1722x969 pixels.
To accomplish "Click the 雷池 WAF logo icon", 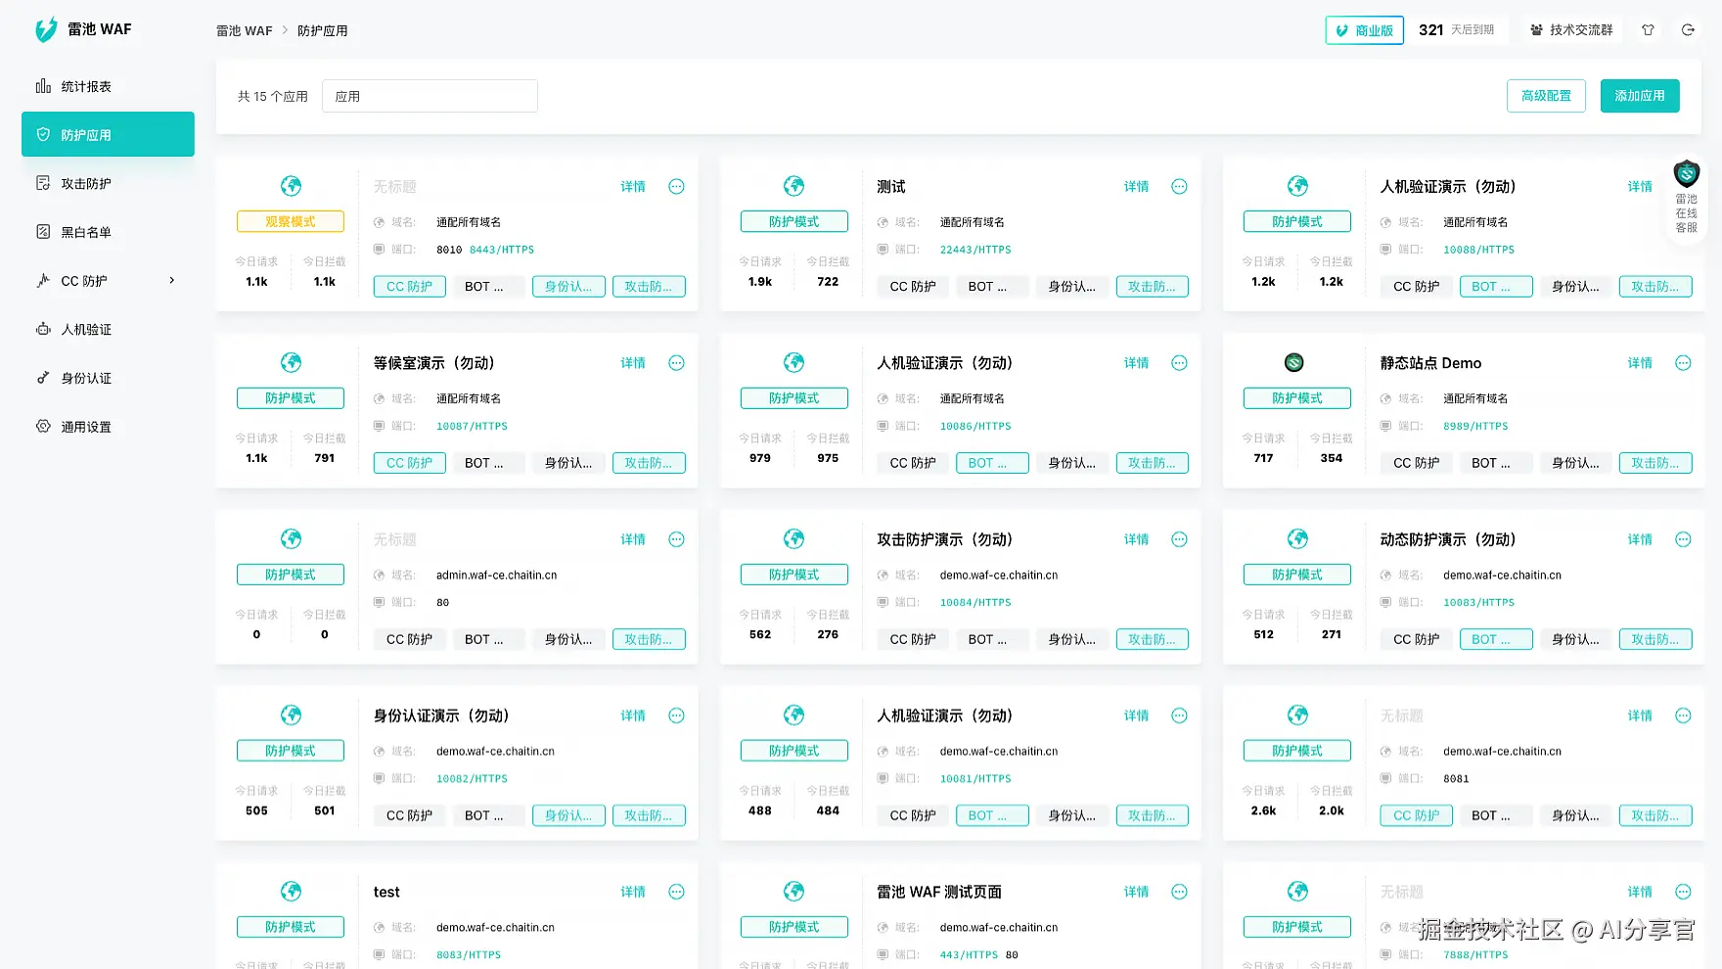I will point(46,30).
